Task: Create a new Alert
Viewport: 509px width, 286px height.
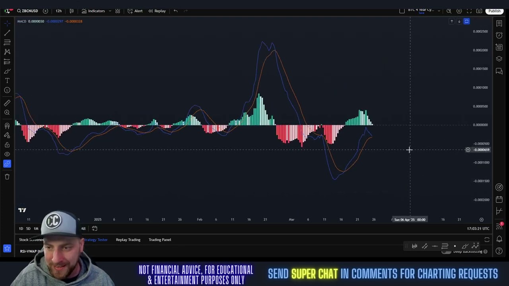Action: 135,11
